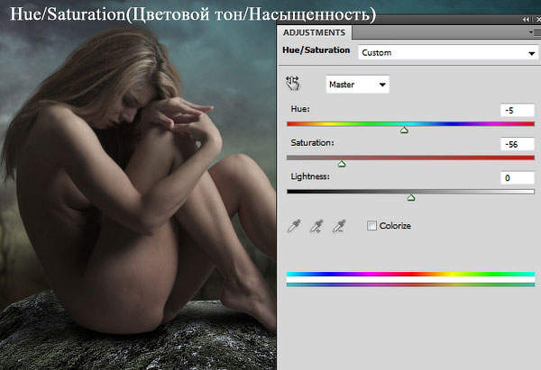541x370 pixels.
Task: Click the upper color spectrum bar
Action: (410, 275)
